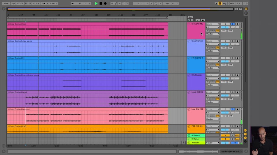
Task: Toggle the Loop switch in transport
Action: click(x=156, y=3)
